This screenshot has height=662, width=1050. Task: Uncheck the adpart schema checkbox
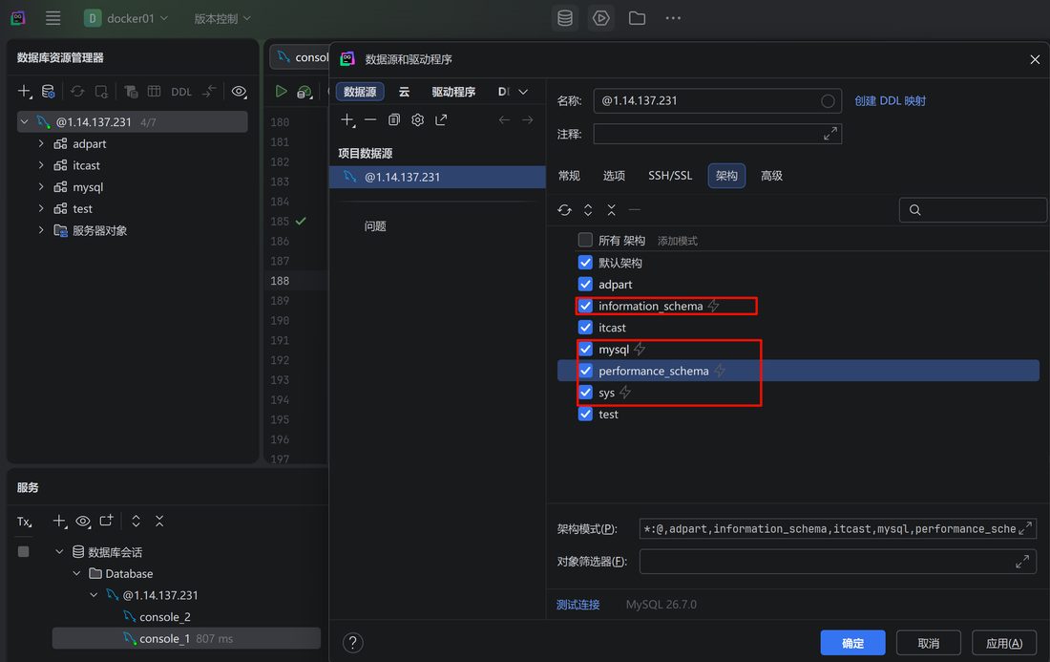click(585, 284)
